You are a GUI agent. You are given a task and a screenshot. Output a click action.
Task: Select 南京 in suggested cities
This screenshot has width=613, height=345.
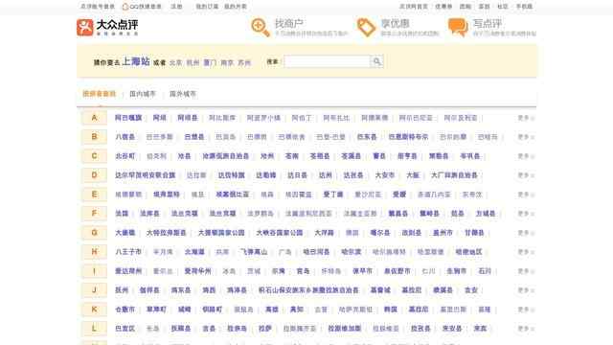[227, 62]
